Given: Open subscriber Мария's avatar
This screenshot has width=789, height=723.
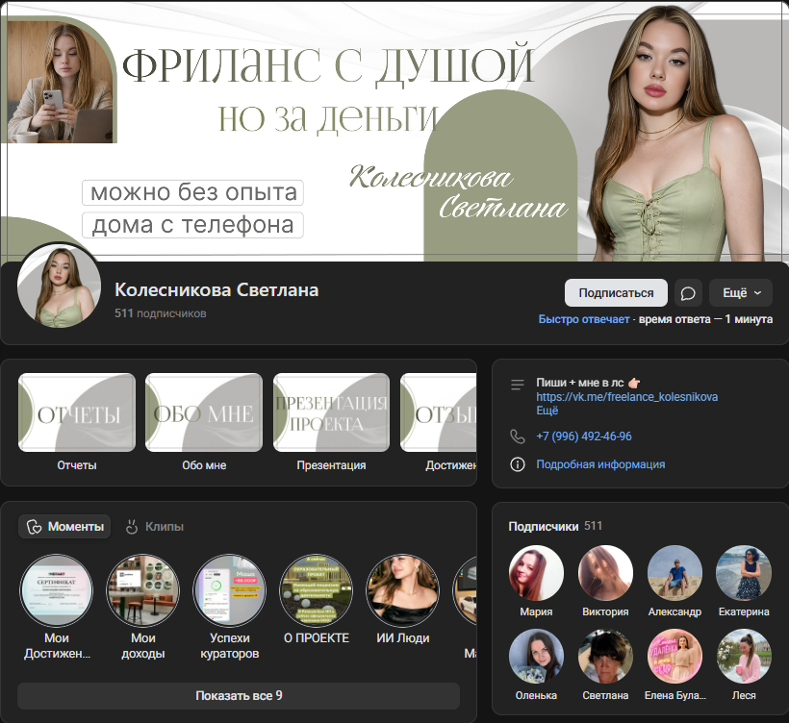Looking at the screenshot, I should point(536,573).
